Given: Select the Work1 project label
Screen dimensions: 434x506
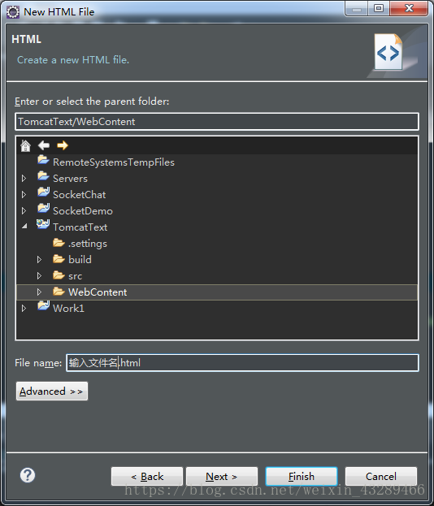Looking at the screenshot, I should coord(68,308).
